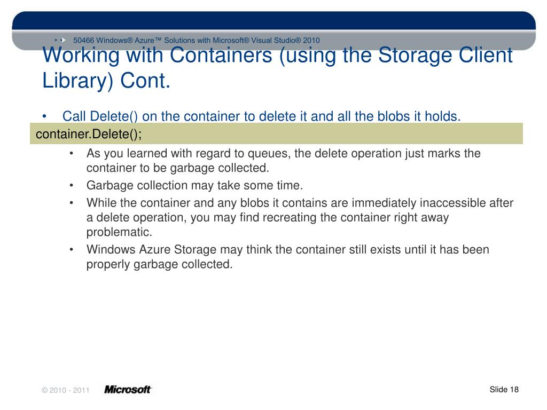Click the Microsoft logo in the footer

[x=128, y=389]
